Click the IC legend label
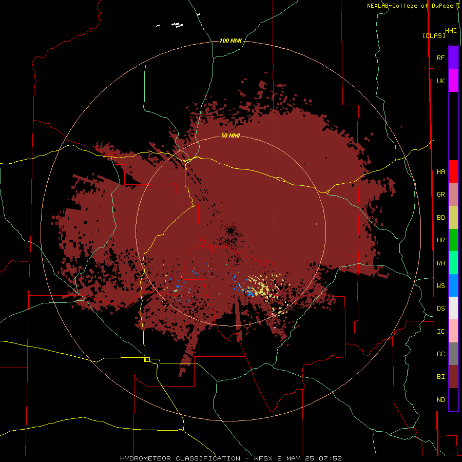 click(440, 331)
